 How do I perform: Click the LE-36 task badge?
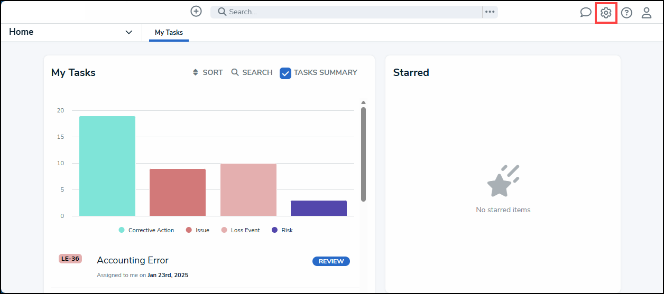70,259
